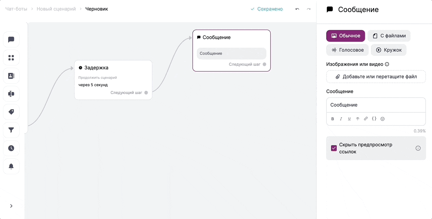Toggle bold formatting
Screen dimensions: 432x219
click(333, 119)
